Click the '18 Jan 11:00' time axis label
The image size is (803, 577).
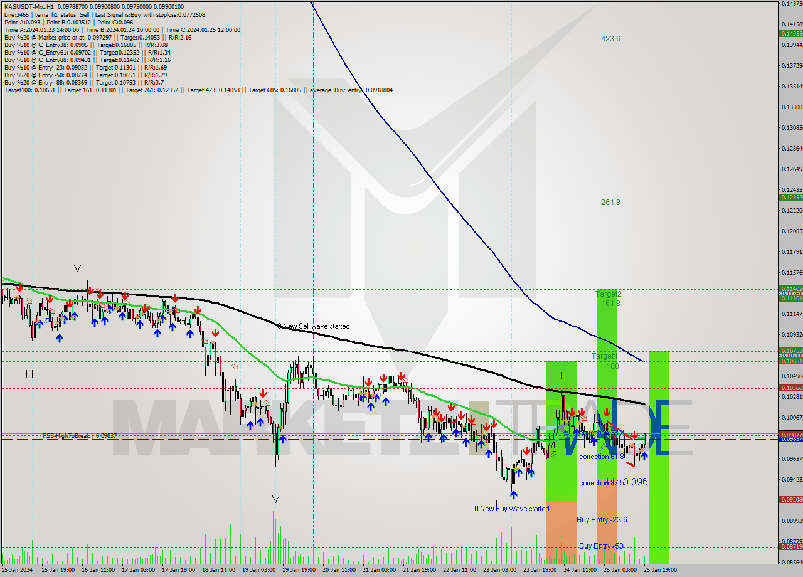[218, 570]
